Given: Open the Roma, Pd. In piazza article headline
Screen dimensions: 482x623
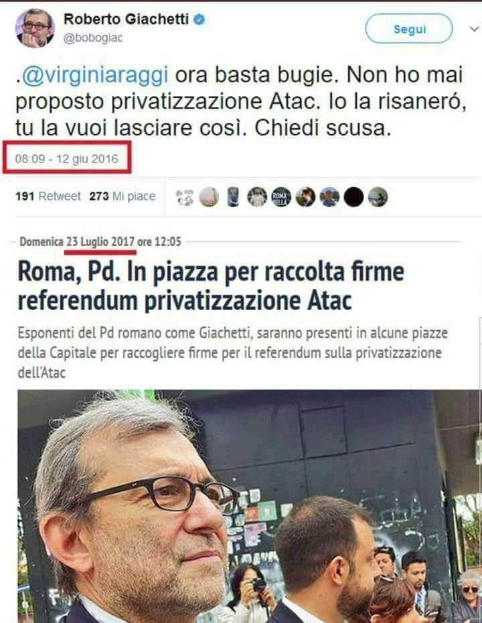Looking at the screenshot, I should (x=211, y=286).
